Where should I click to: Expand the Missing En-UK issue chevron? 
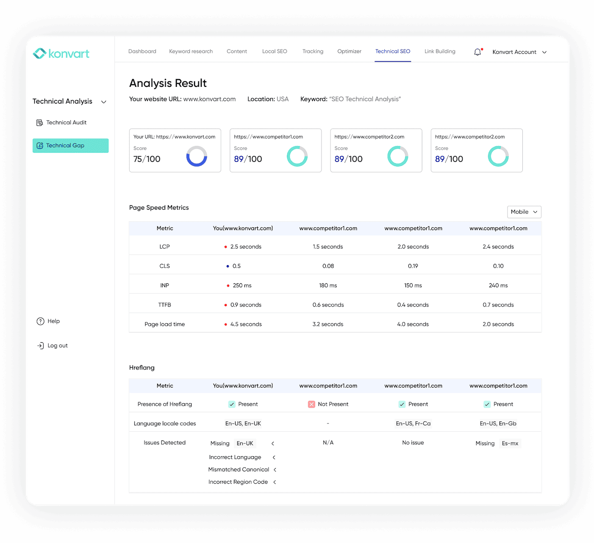(x=273, y=443)
